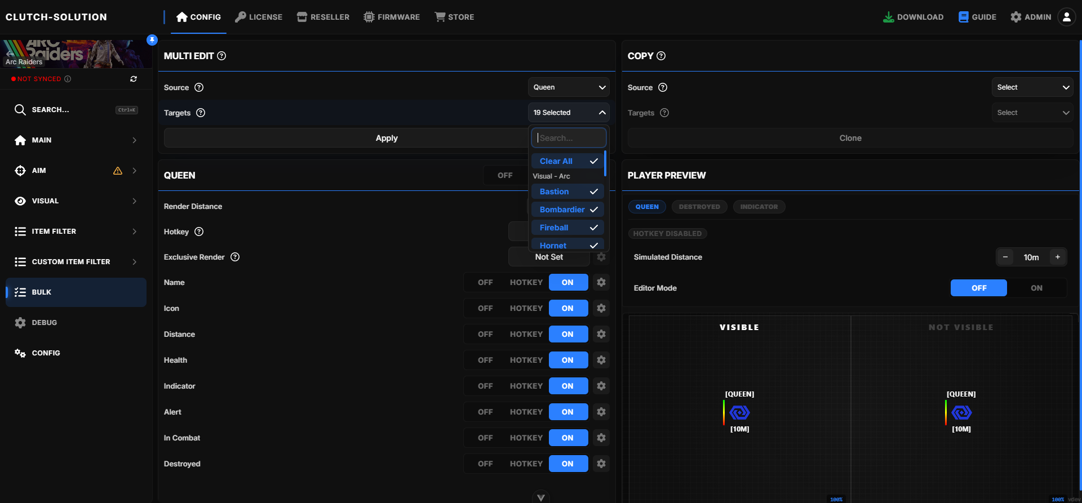Select the Destroyed preview tab
The width and height of the screenshot is (1082, 503).
[699, 207]
